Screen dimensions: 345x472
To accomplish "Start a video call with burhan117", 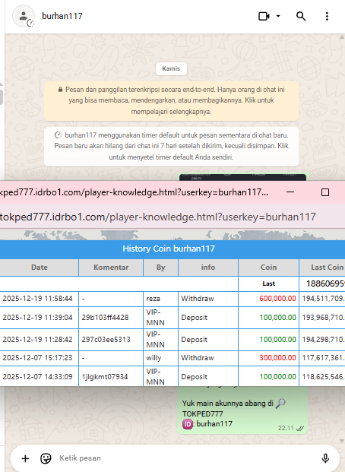I will [x=264, y=16].
